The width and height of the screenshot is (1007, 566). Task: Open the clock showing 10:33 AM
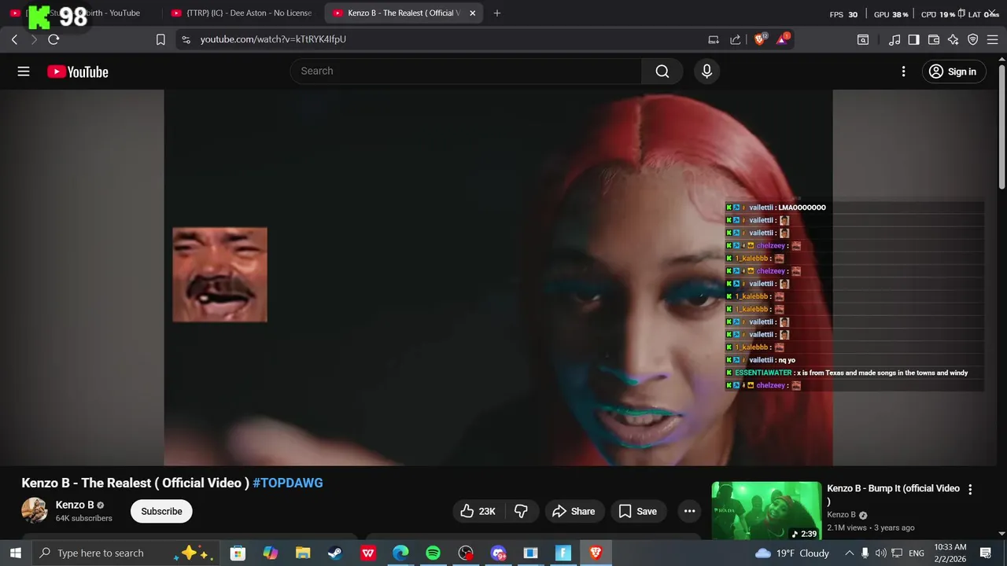coord(950,553)
